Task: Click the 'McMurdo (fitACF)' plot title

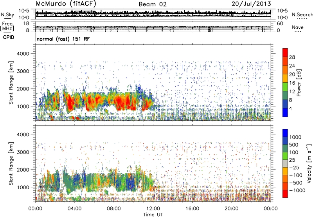Action: 66,4
